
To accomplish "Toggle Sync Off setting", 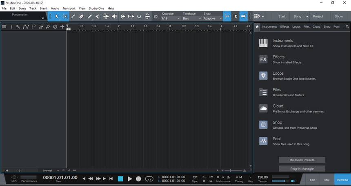I will click(x=195, y=177).
